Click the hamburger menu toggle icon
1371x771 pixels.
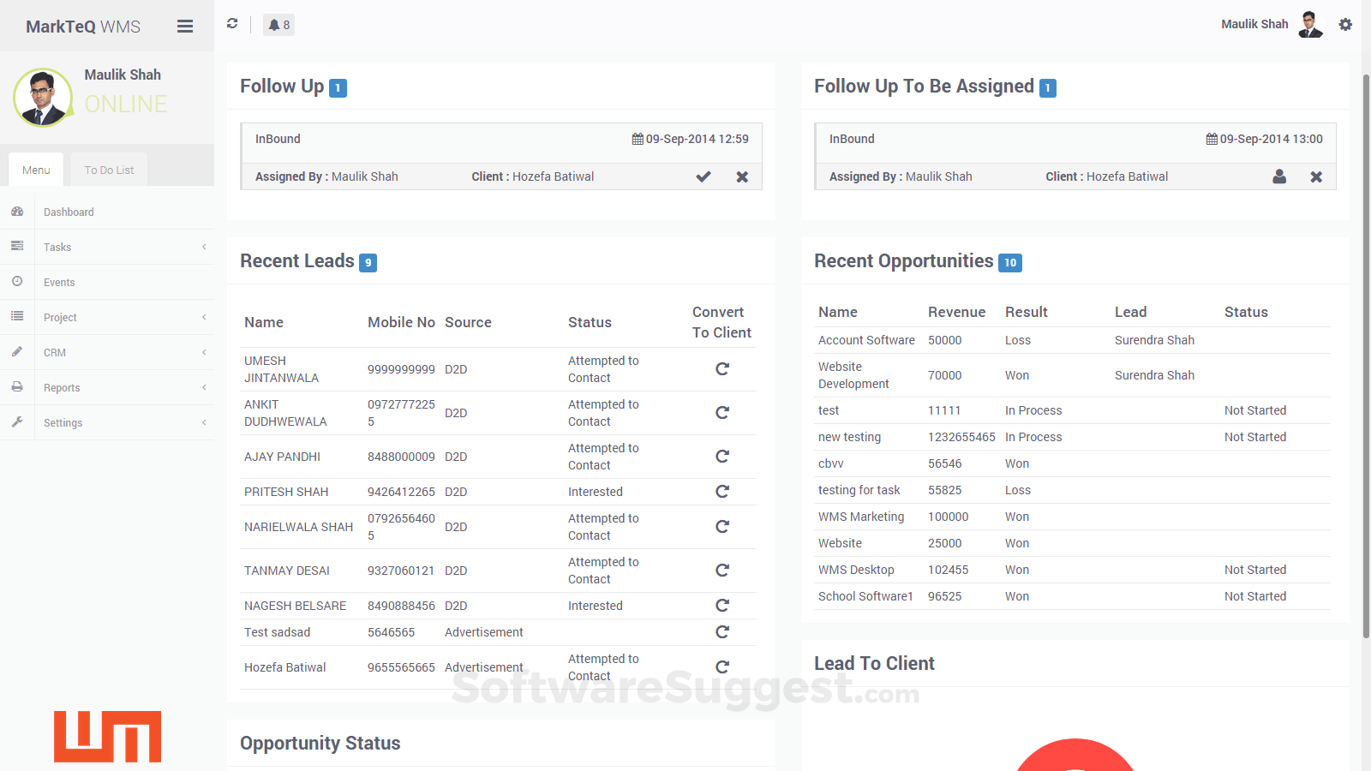tap(185, 27)
